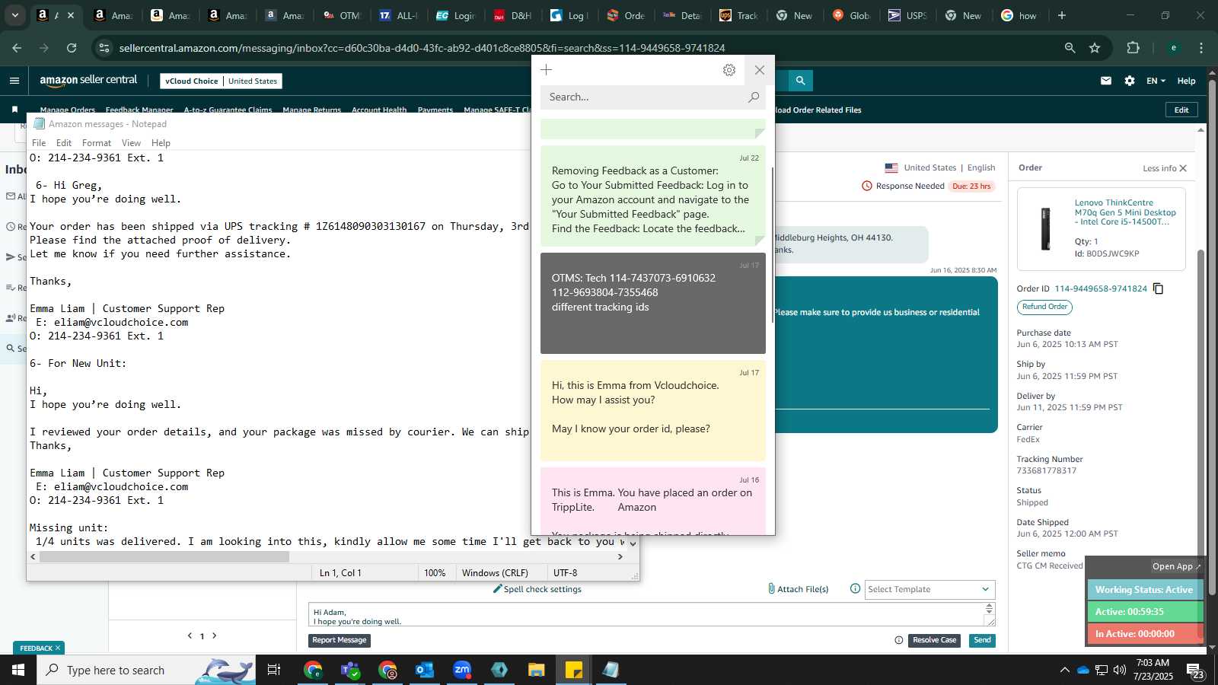Open the Help link in Seller Central
1218x685 pixels.
tap(1186, 81)
